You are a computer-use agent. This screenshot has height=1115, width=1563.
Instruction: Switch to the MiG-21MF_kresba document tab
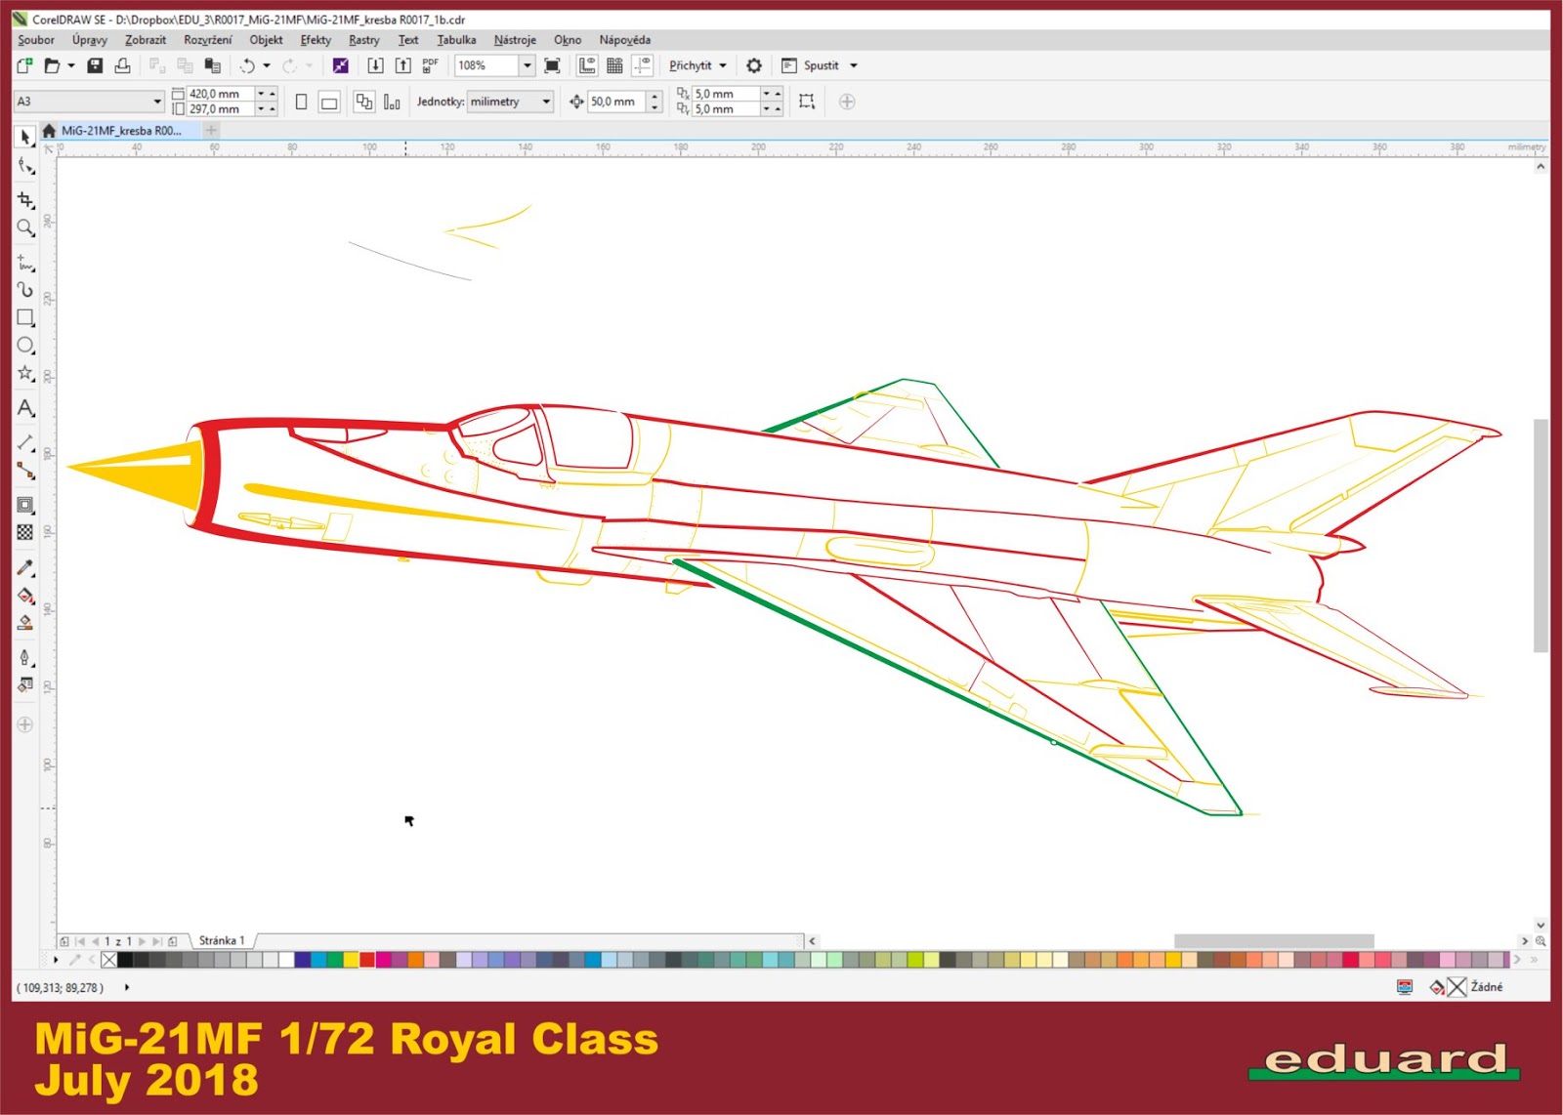click(x=121, y=130)
